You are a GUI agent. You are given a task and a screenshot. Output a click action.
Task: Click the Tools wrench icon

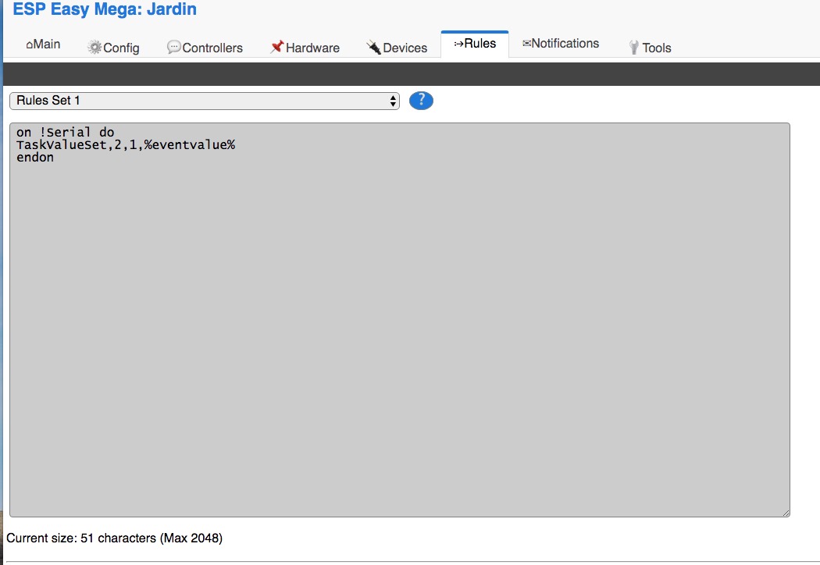[x=634, y=48]
